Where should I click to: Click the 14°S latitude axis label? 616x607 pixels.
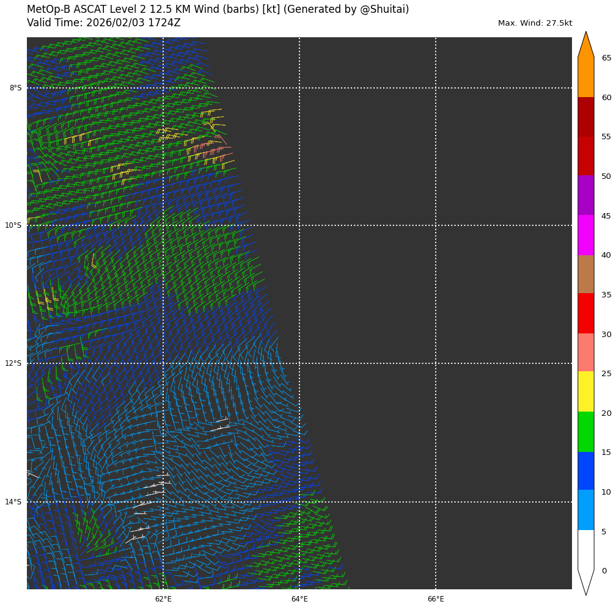click(x=13, y=502)
